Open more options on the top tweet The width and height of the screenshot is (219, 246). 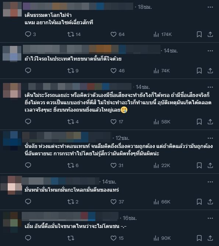(210, 7)
